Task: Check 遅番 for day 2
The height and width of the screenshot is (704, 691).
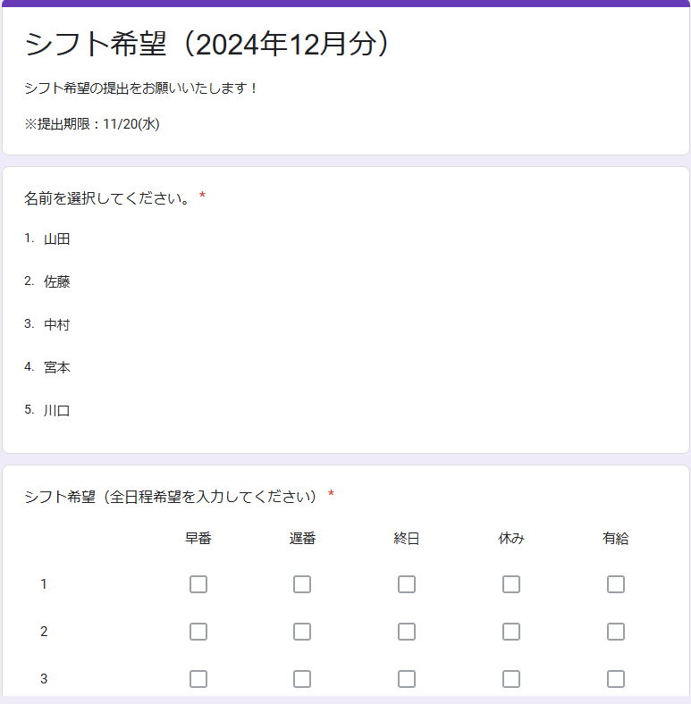Action: tap(302, 632)
